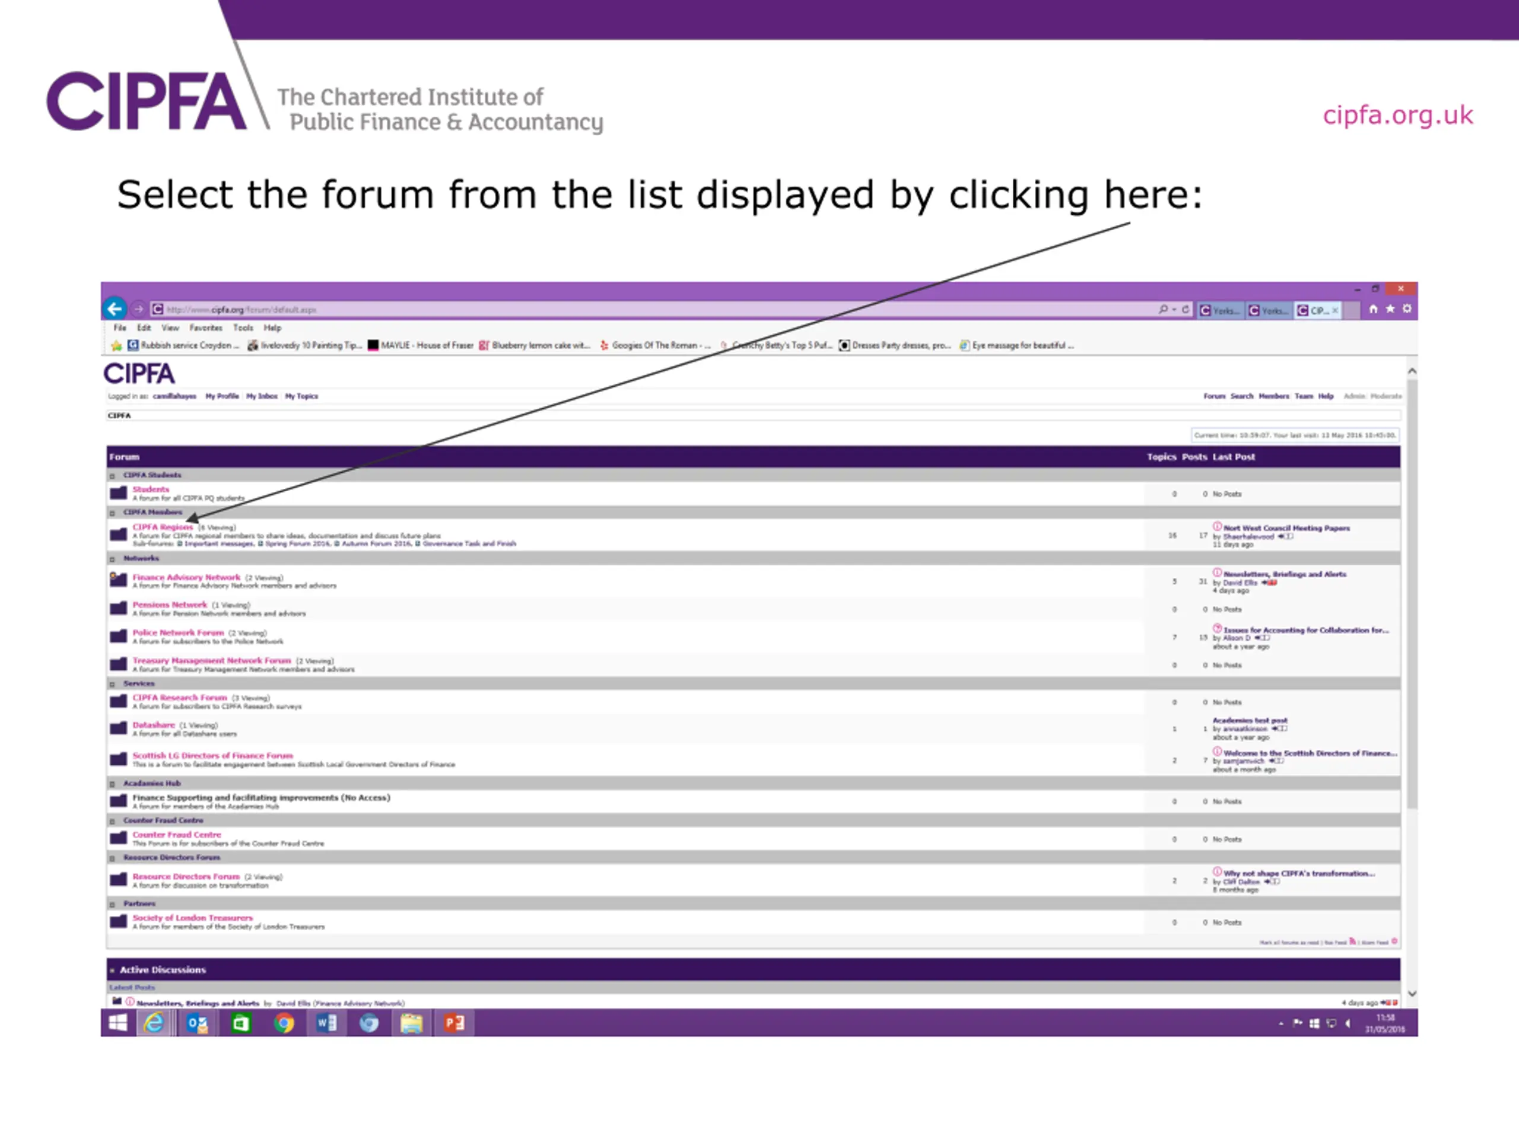The height and width of the screenshot is (1139, 1519).
Task: Click the add-to-favorites-bar star icon
Action: tap(116, 345)
